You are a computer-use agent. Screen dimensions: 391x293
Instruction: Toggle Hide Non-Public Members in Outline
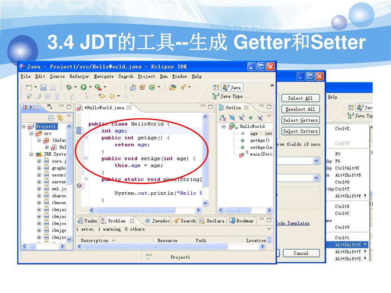click(250, 118)
